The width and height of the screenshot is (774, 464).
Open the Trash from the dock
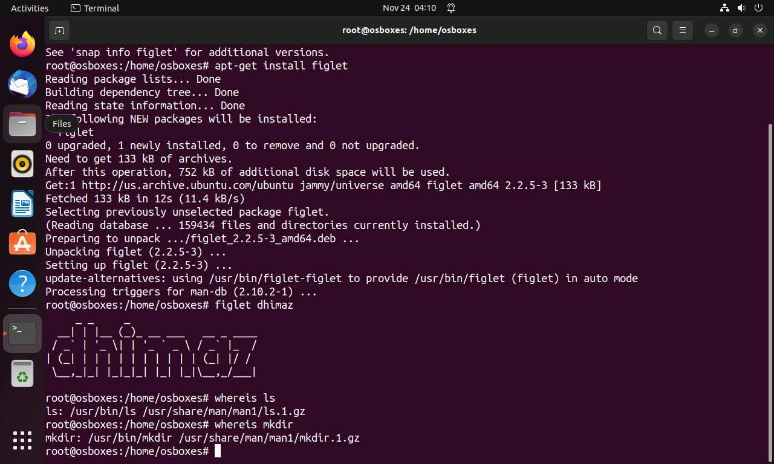click(x=22, y=373)
